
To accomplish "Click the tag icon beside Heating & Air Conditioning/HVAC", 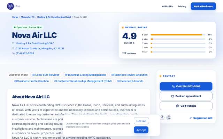I will click(x=13, y=43).
